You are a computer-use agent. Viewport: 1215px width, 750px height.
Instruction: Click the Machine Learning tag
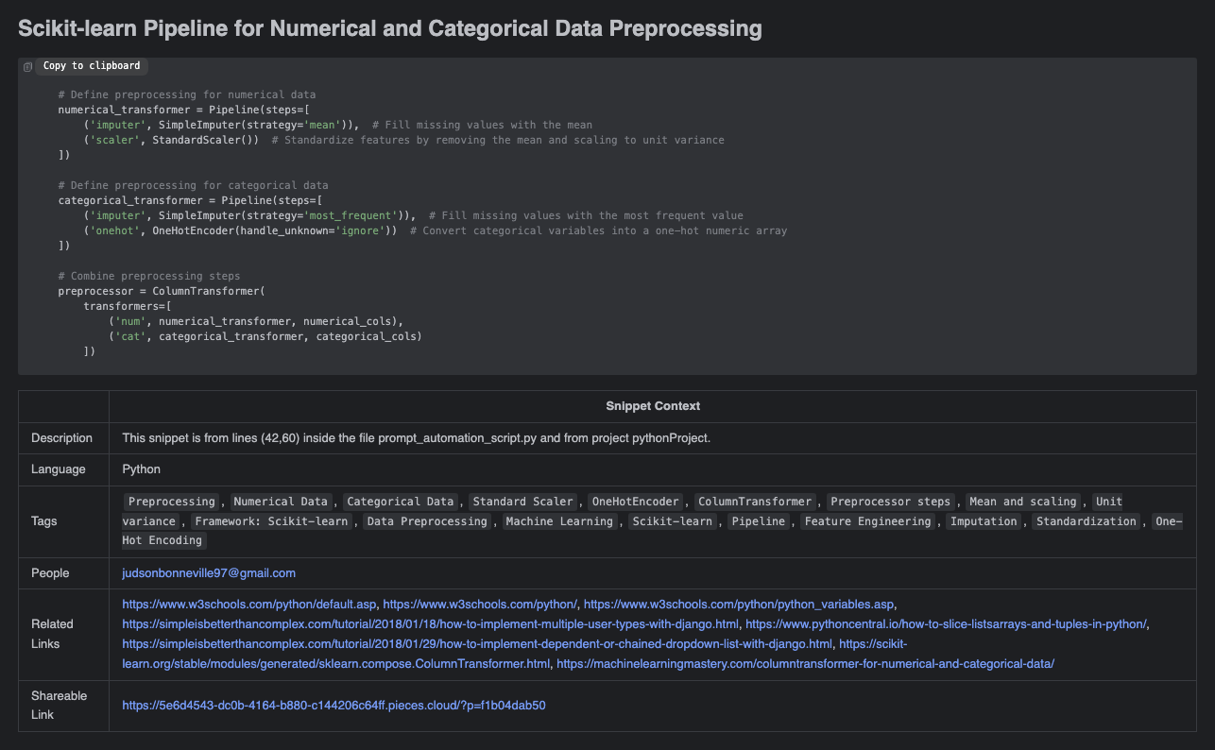tap(560, 521)
